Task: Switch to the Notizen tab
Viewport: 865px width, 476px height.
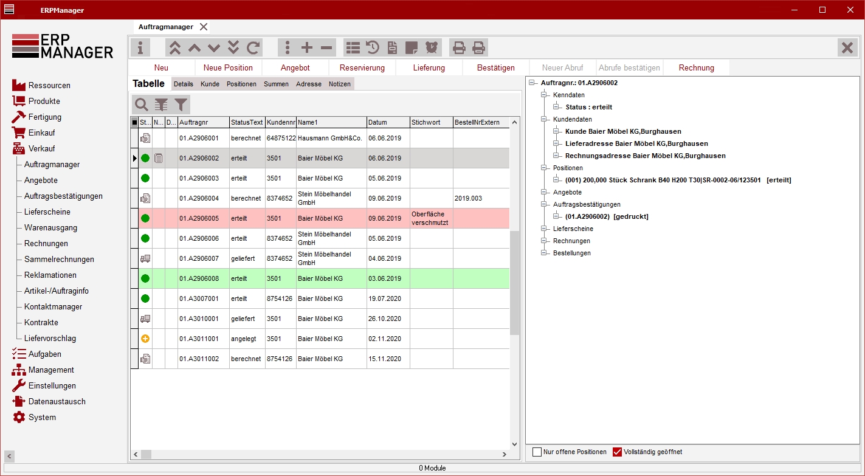Action: (x=340, y=84)
